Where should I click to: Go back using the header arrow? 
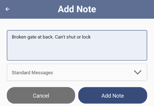pyautogui.click(x=7, y=9)
